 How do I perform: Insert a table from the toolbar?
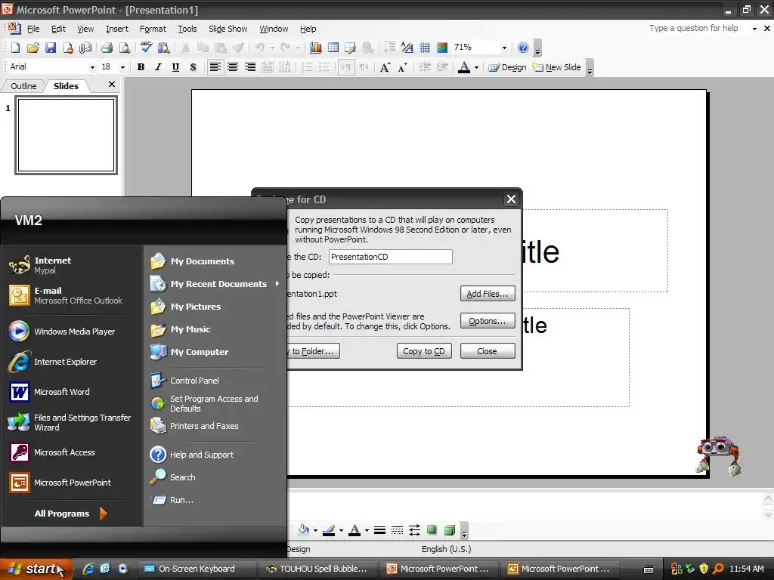click(x=333, y=48)
